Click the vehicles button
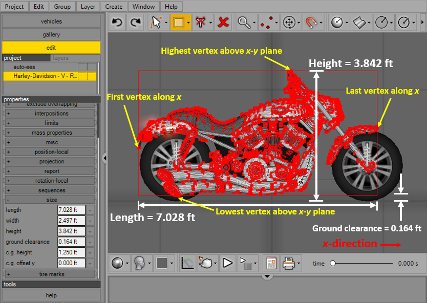Screen dimensions: 427x303 coord(51,21)
